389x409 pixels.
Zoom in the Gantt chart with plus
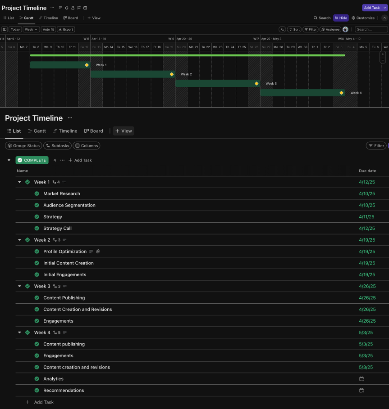383,54
